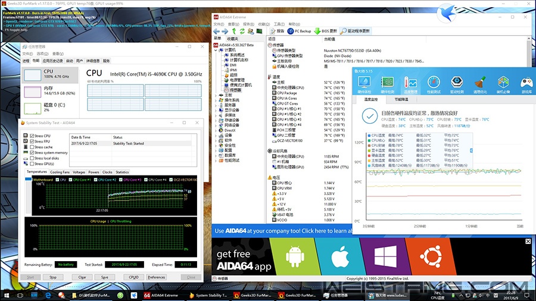
Task: Toggle the Stress system memory checkbox
Action: pos(32,152)
